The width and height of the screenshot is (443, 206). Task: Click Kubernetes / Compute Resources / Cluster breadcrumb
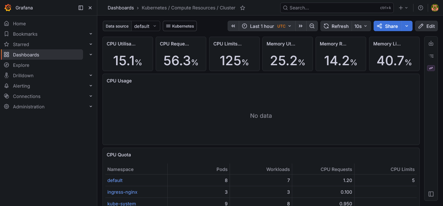pos(188,8)
